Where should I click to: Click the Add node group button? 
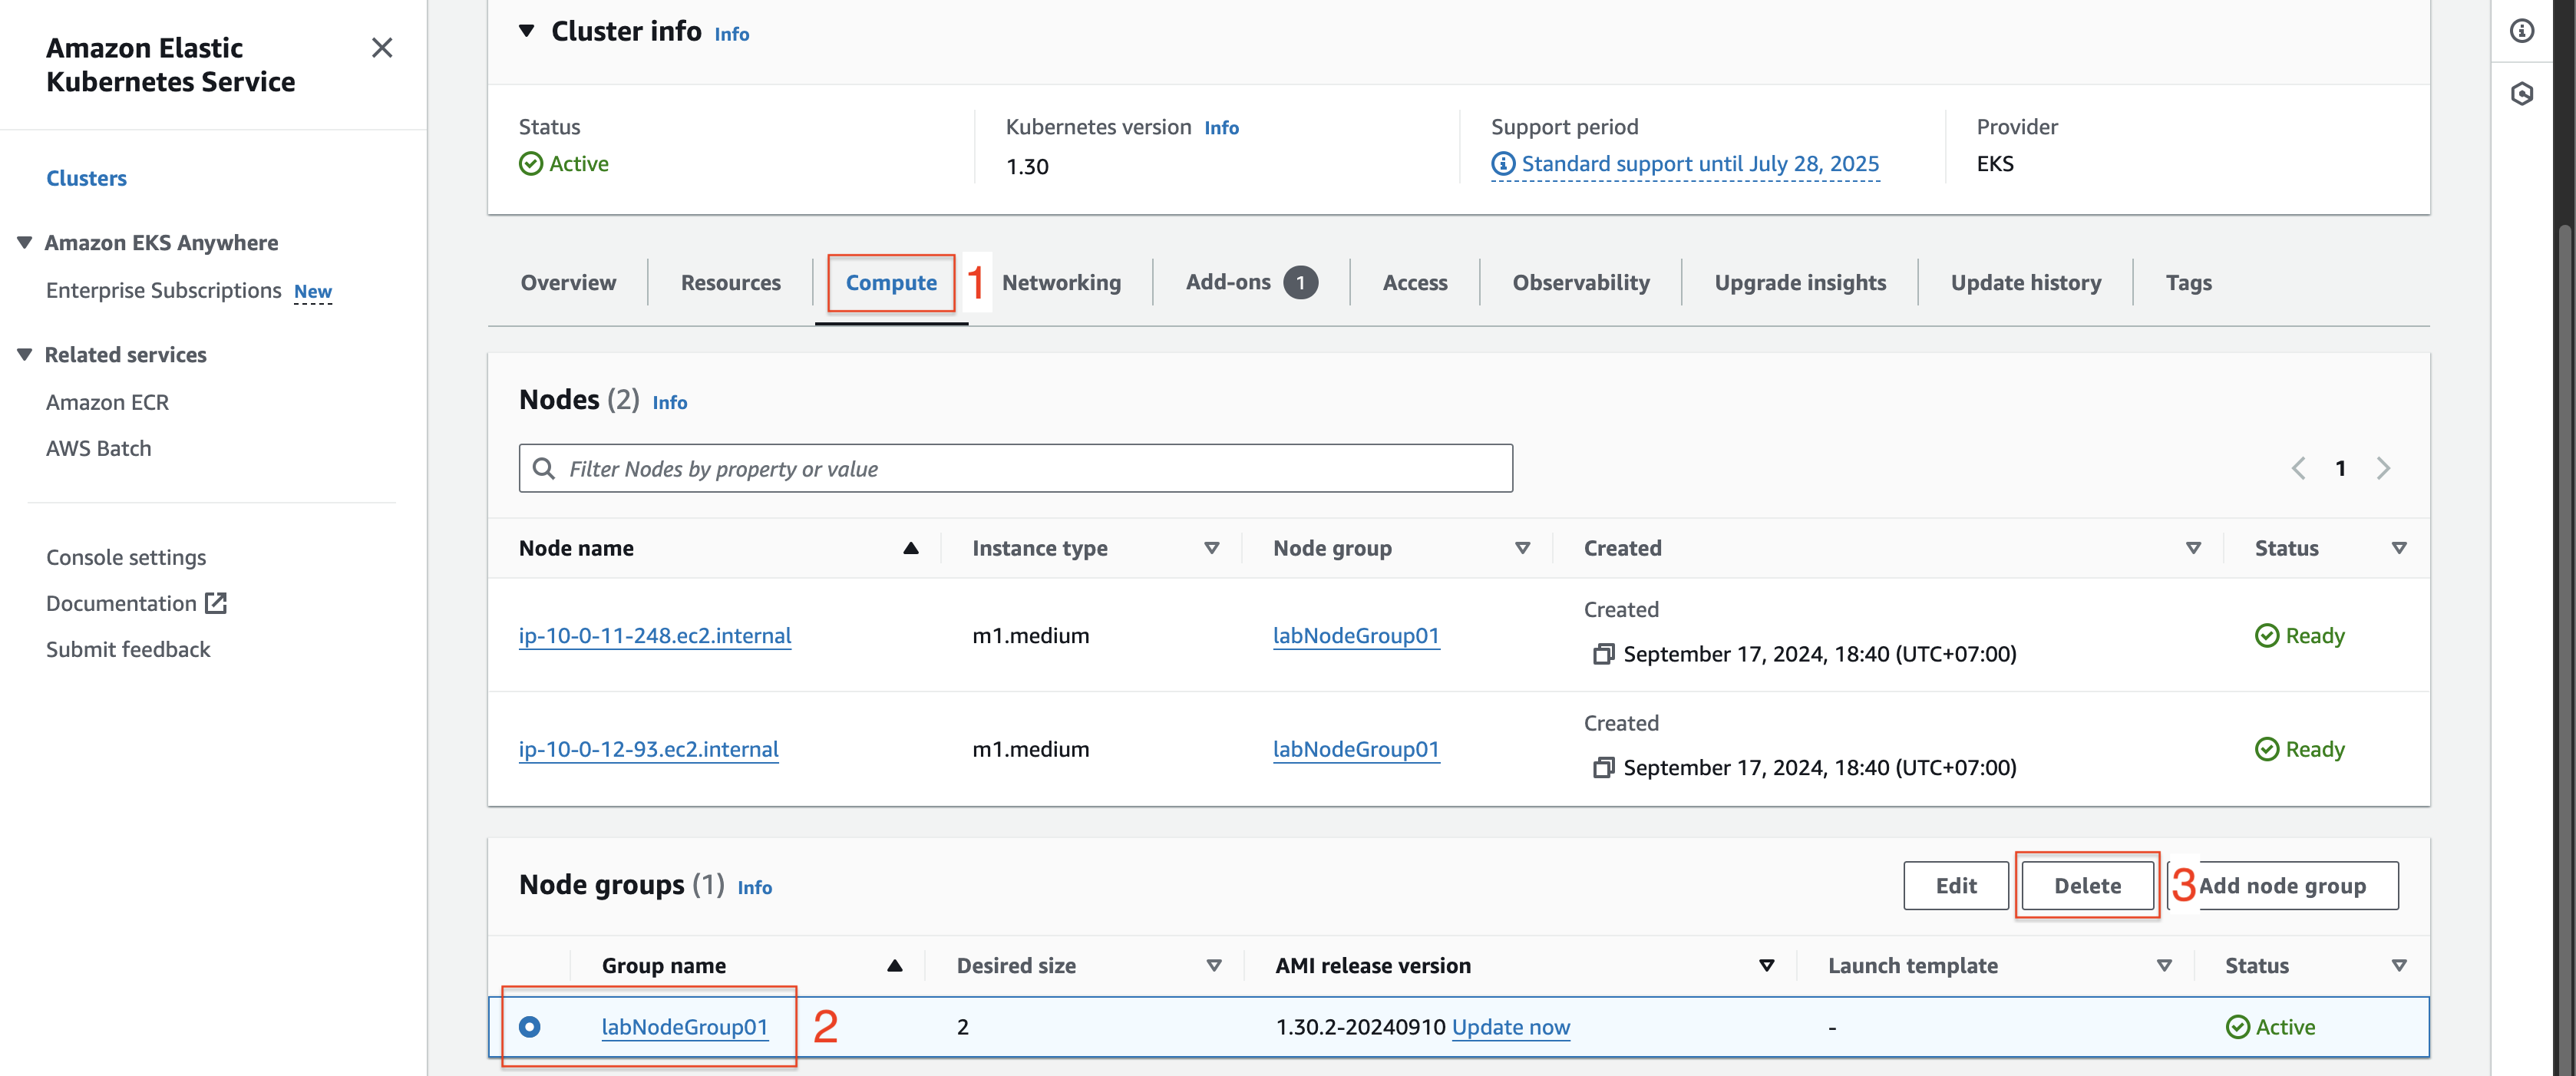click(x=2282, y=886)
